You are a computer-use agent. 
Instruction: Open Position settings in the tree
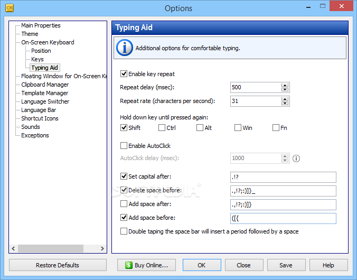coord(41,51)
